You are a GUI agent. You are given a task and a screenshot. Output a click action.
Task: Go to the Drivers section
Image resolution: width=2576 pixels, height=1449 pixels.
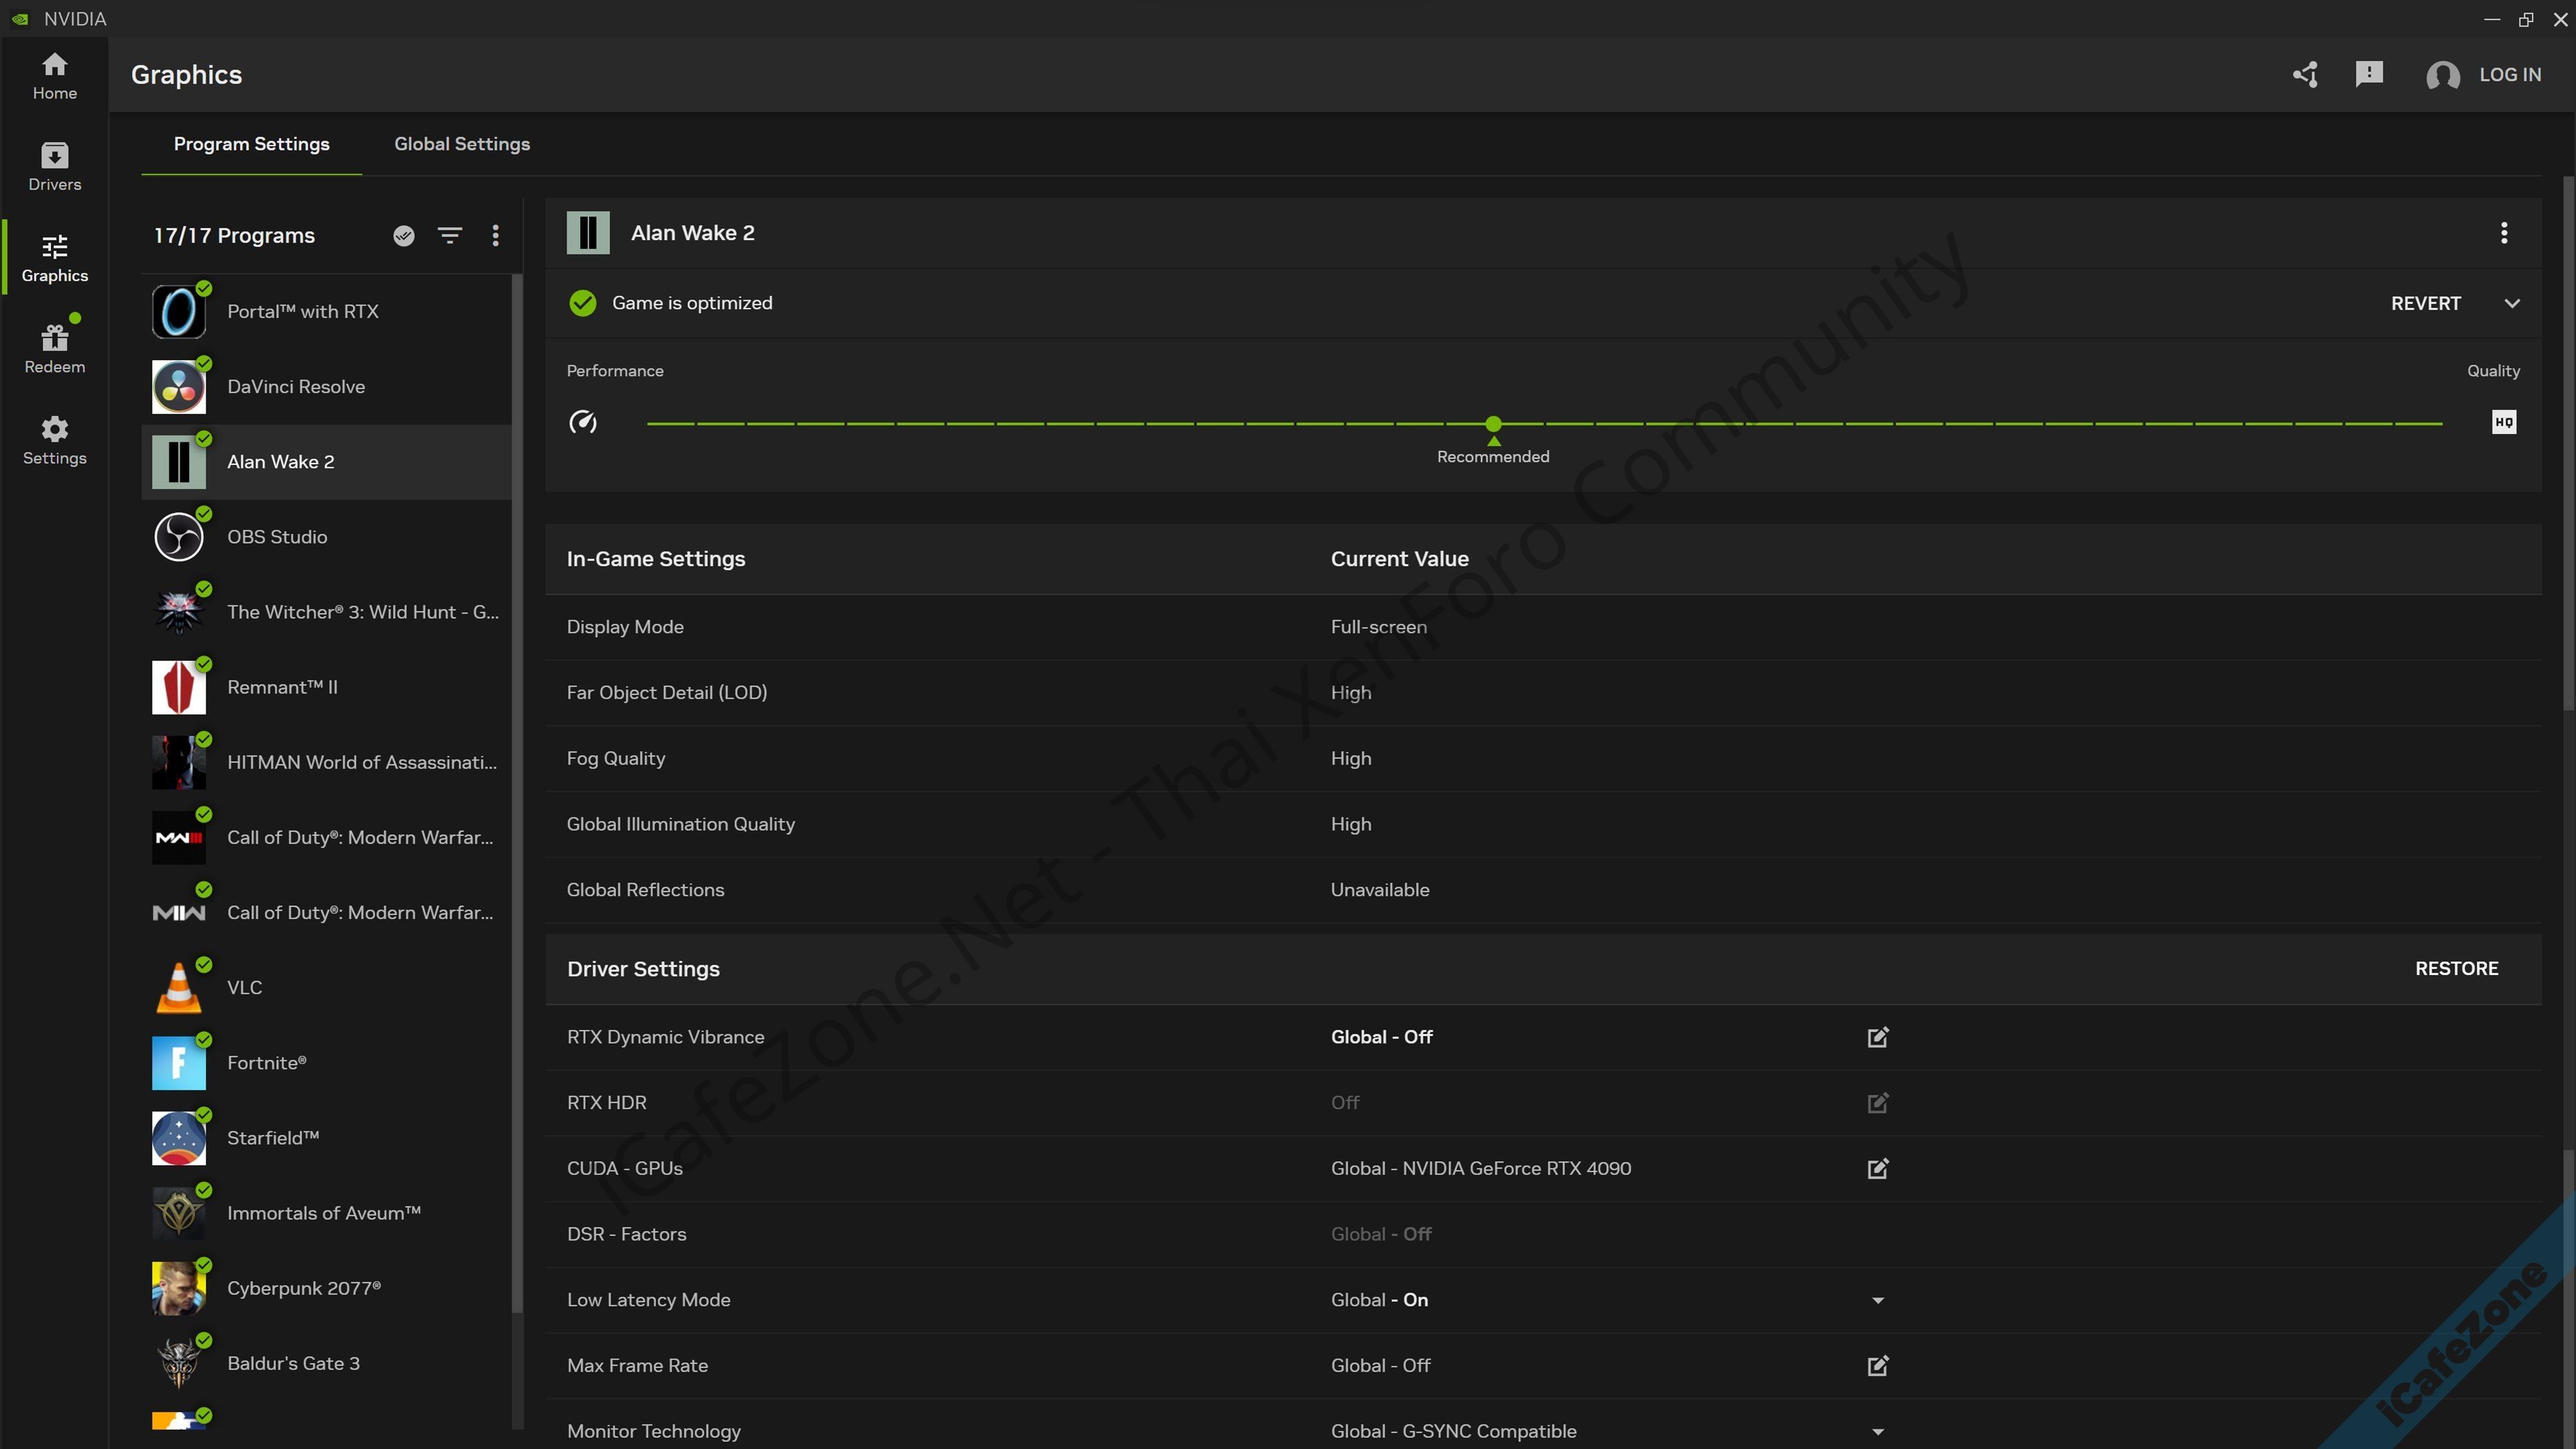tap(54, 166)
